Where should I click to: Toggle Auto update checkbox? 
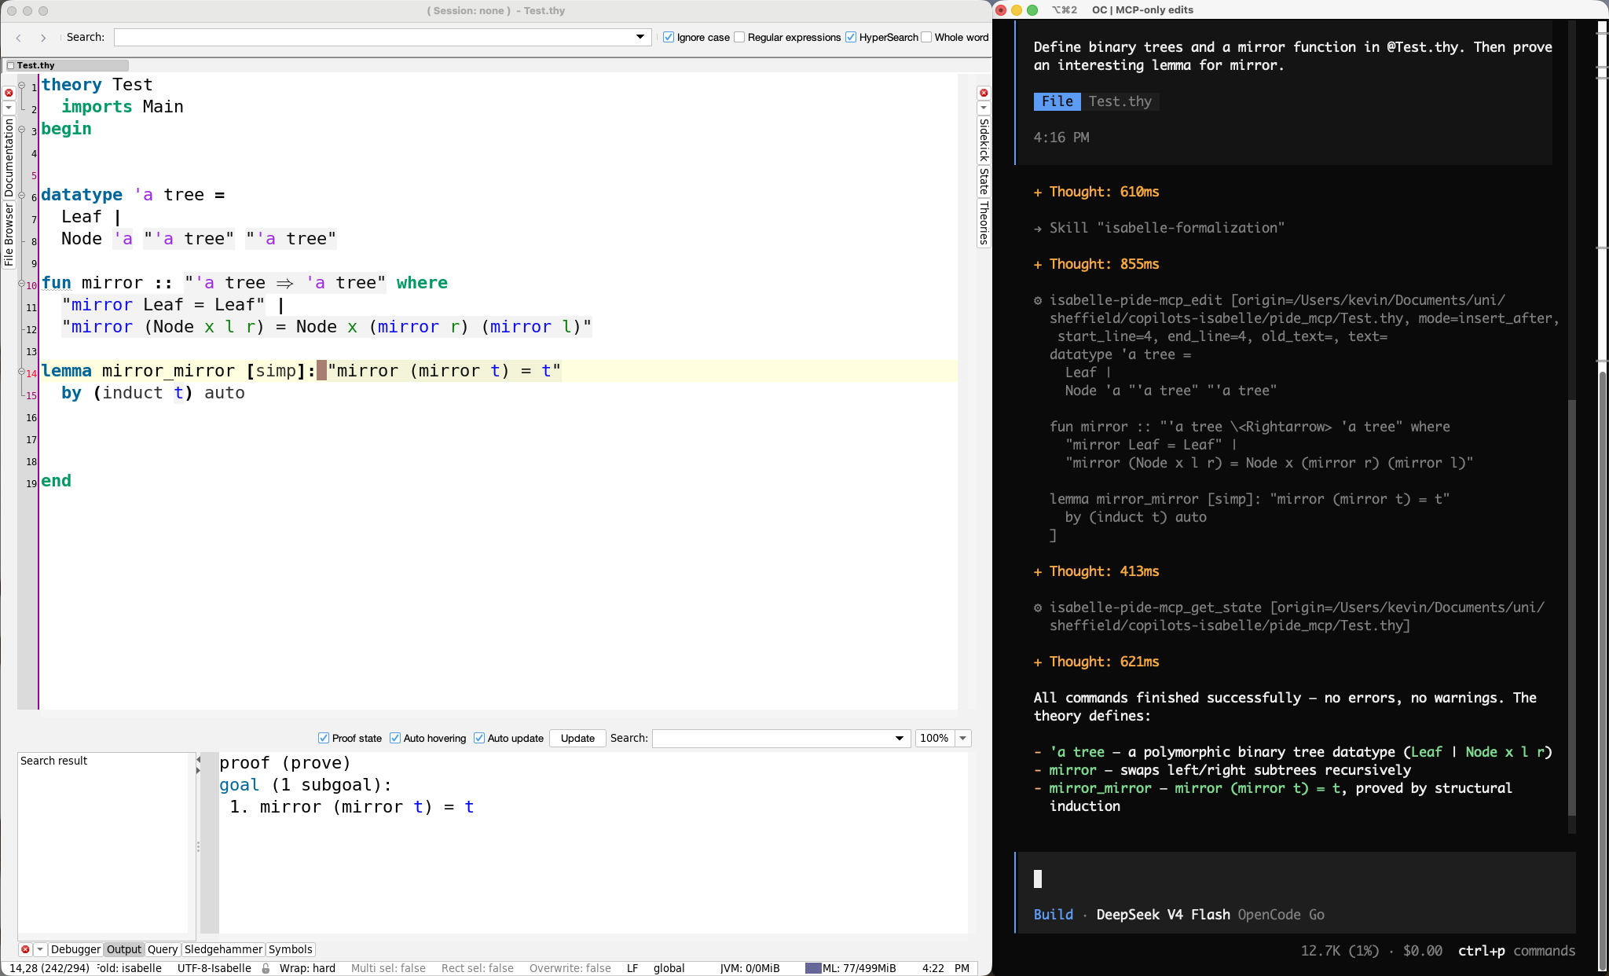pos(479,738)
